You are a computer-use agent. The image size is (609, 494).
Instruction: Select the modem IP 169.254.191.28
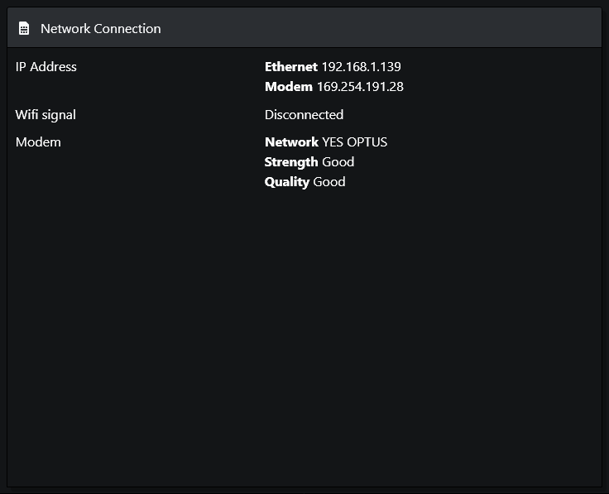[x=360, y=87]
